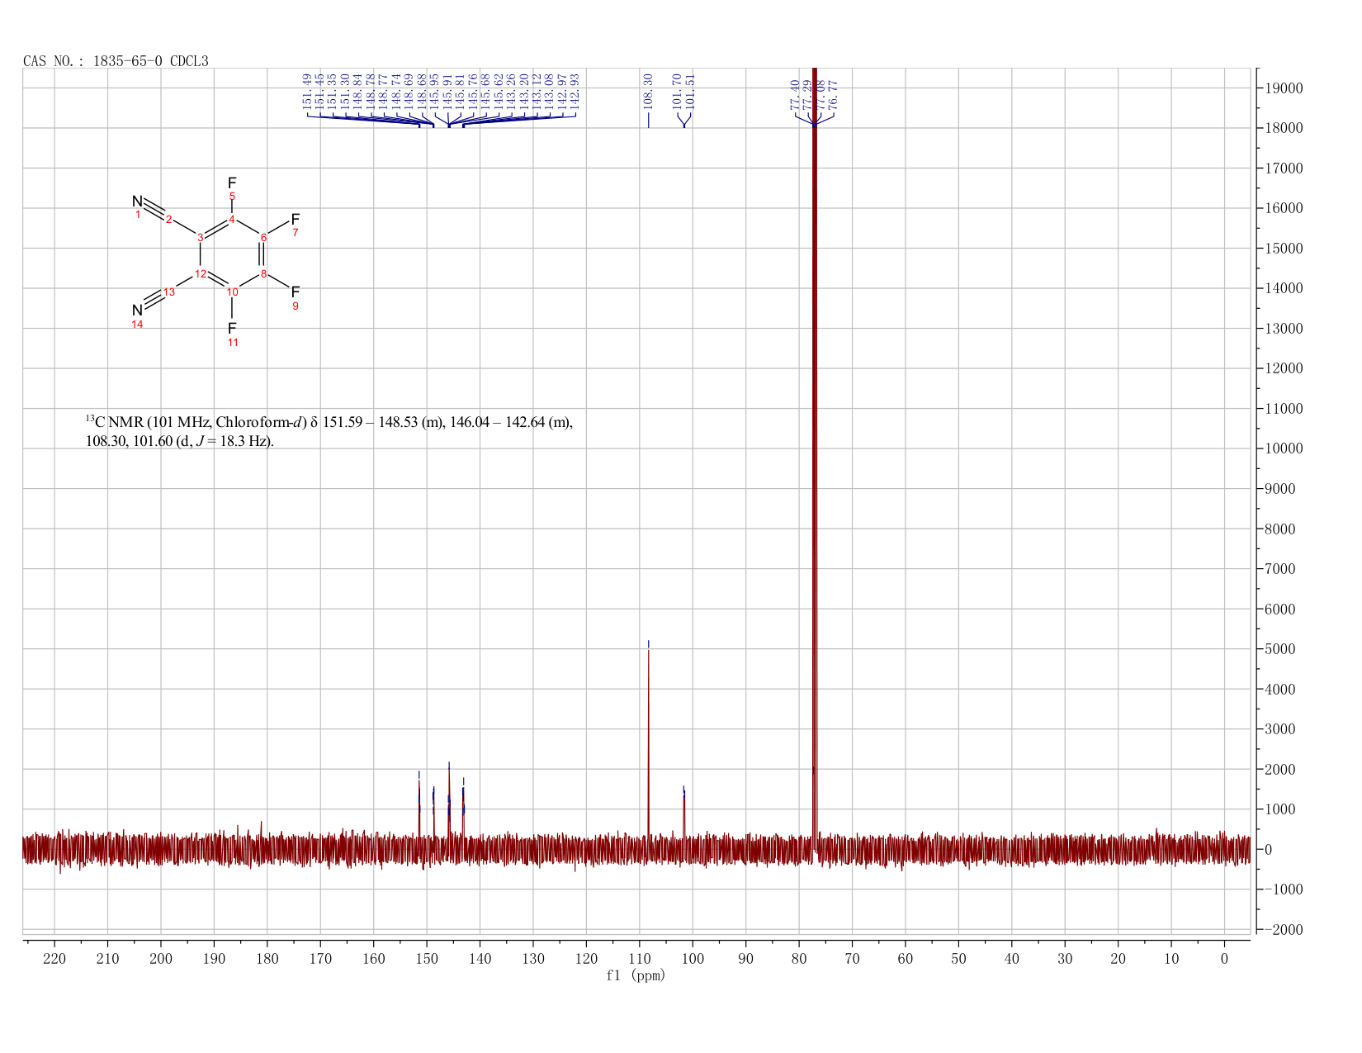Click the 19000 intensity axis value
The width and height of the screenshot is (1362, 1053).
coord(1282,88)
